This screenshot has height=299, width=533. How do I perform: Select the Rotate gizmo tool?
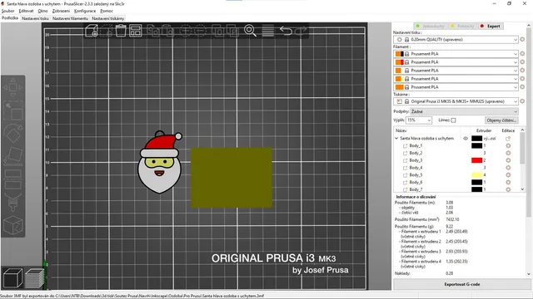tap(13, 134)
